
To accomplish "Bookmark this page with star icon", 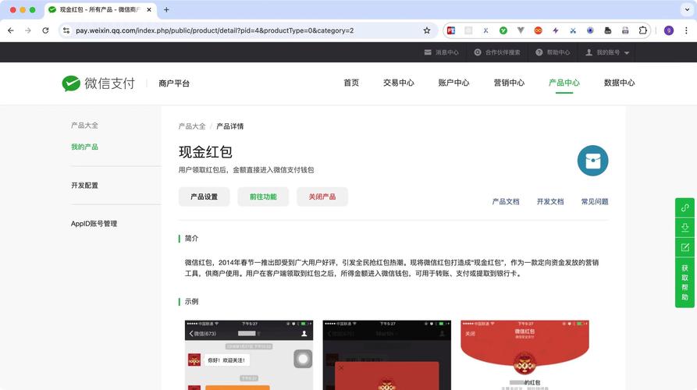I will [x=427, y=30].
